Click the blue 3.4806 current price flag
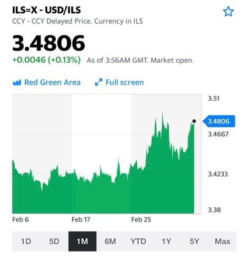The image size is (249, 259). click(x=219, y=121)
